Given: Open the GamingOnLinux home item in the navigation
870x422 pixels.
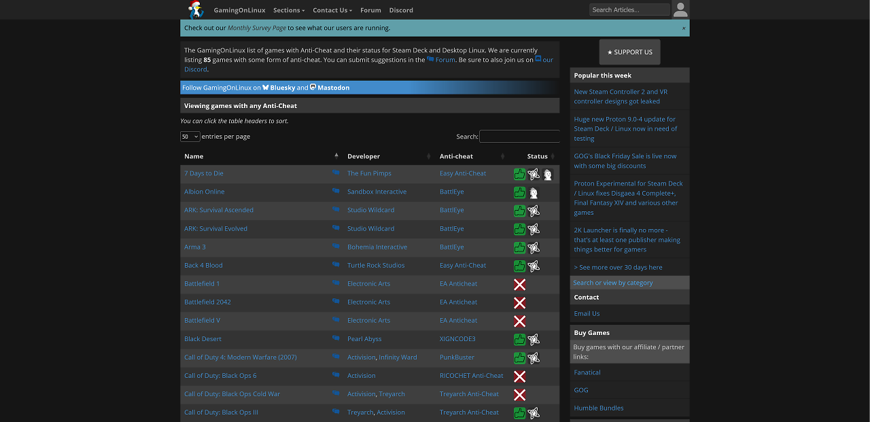Looking at the screenshot, I should point(239,10).
